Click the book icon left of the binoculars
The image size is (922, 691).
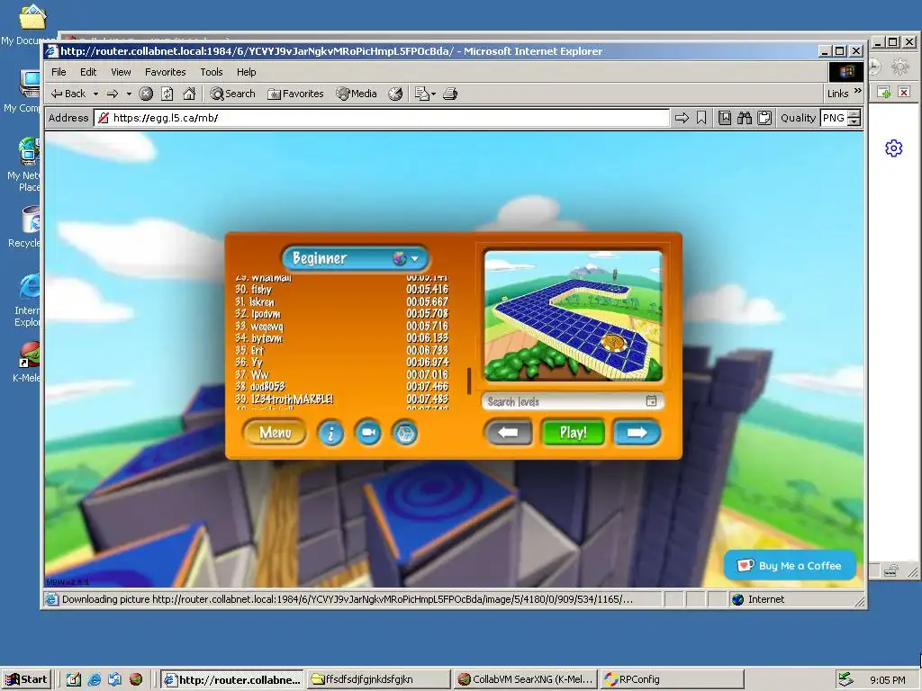coord(725,118)
